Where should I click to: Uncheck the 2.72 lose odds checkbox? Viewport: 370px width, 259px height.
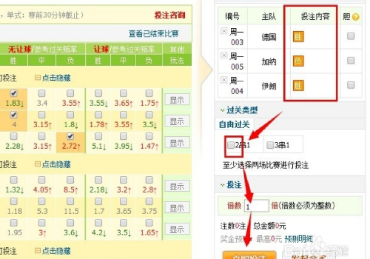(x=70, y=136)
